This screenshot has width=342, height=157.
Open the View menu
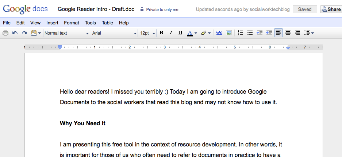tap(35, 23)
